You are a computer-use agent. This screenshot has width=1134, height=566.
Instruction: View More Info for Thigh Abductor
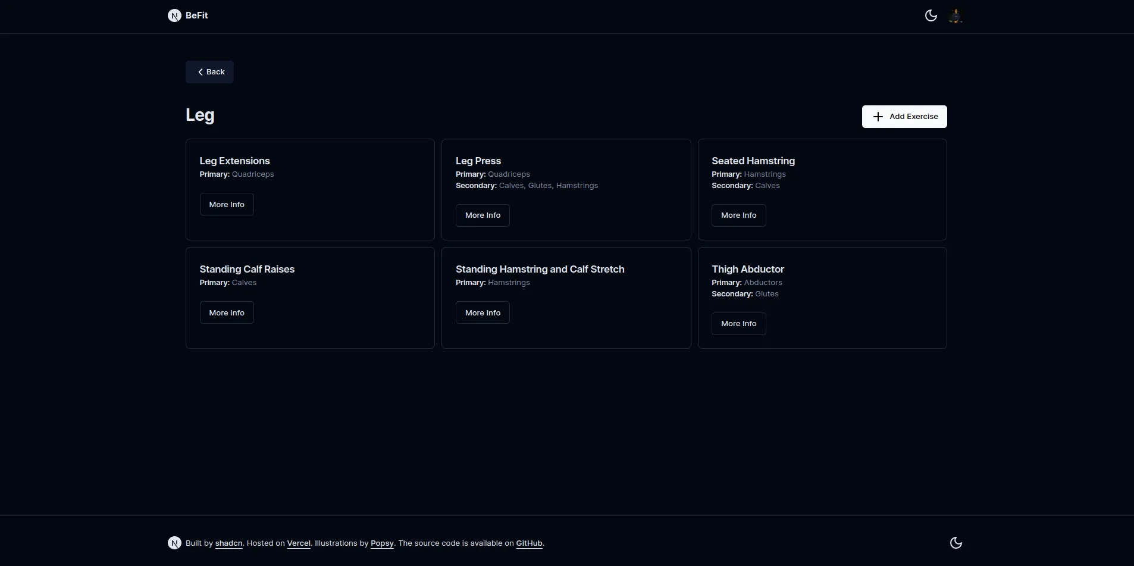click(x=738, y=324)
